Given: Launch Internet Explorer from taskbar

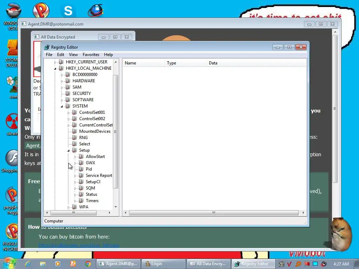Looking at the screenshot, I should [x=28, y=264].
